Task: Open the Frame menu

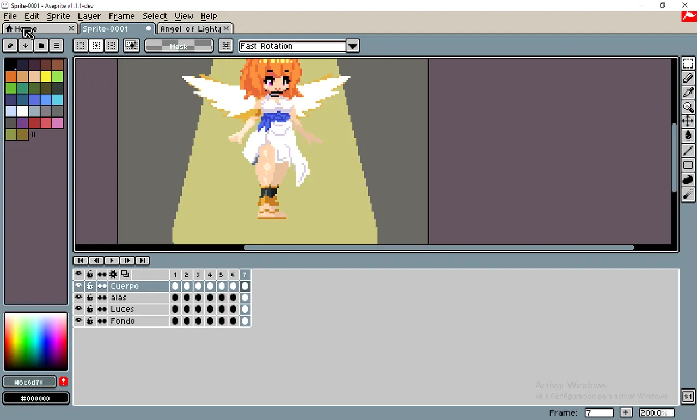Action: pos(121,16)
